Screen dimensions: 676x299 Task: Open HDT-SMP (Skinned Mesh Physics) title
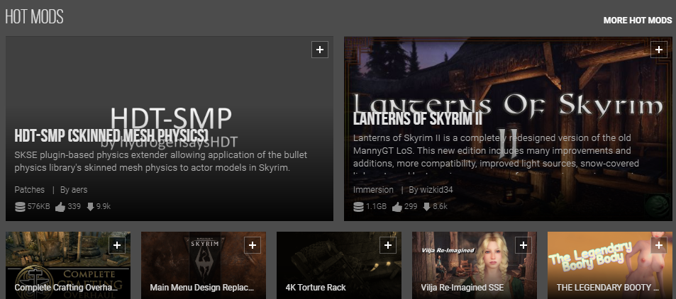click(x=111, y=135)
